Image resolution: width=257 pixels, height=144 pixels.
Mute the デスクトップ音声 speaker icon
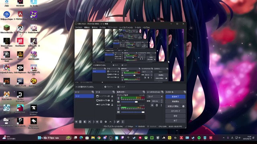coord(118,102)
